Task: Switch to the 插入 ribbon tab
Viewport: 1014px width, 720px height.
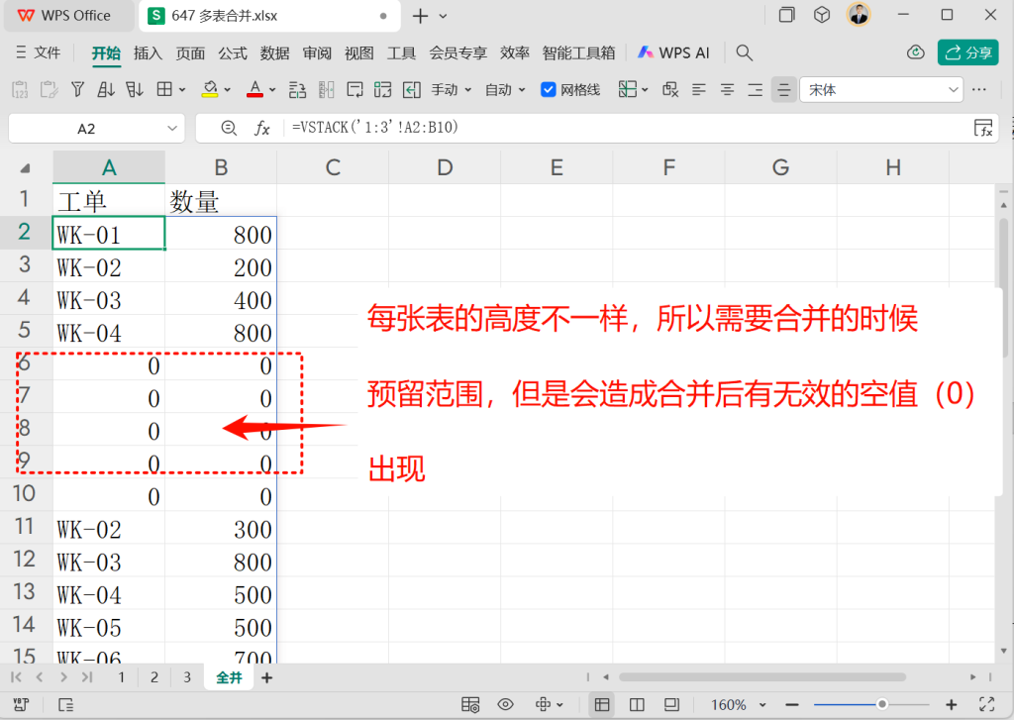Action: point(148,53)
